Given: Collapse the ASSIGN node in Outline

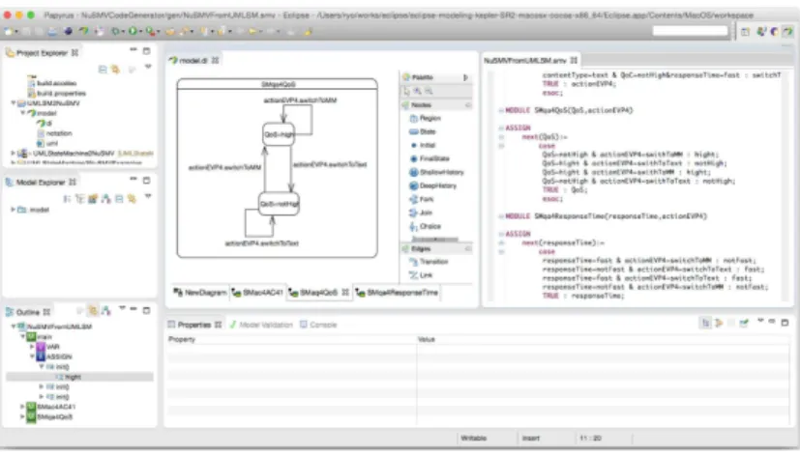Looking at the screenshot, I should click(x=32, y=356).
